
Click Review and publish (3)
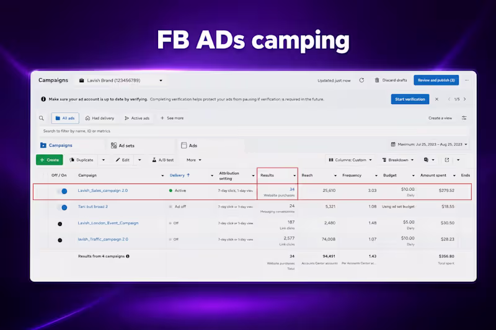tap(436, 80)
